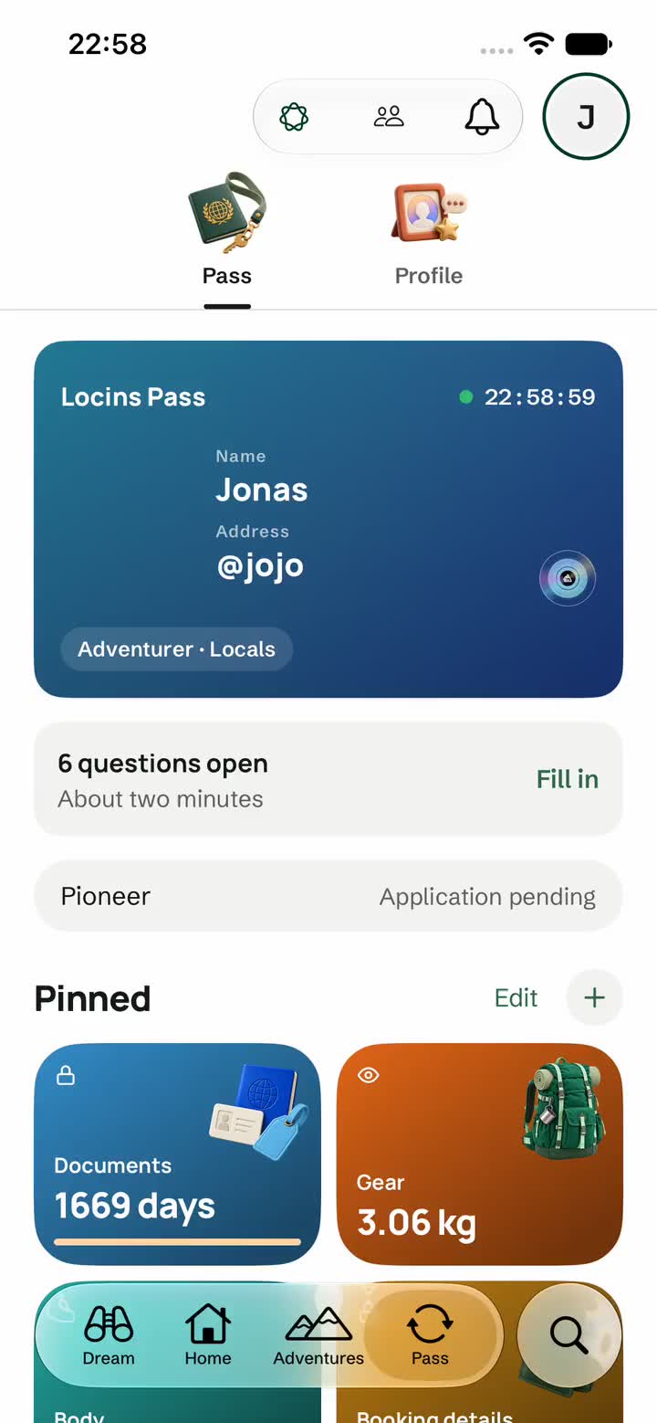Tap the holographic seal on the Locins Pass
The width and height of the screenshot is (657, 1423).
(x=568, y=578)
